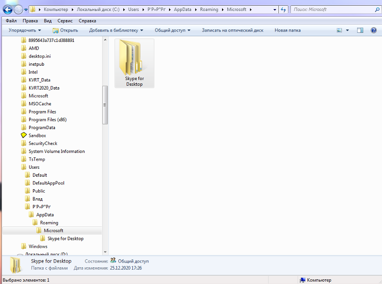
Task: Open the address bar history dropdown arrow
Action: [x=275, y=10]
